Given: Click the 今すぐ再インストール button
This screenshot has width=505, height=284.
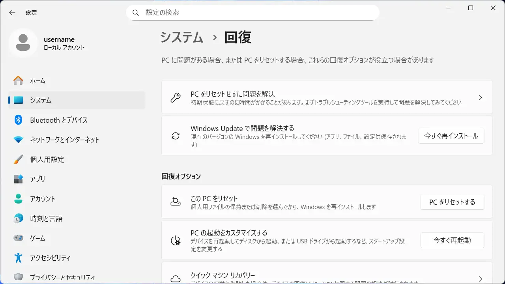Looking at the screenshot, I should (x=451, y=136).
